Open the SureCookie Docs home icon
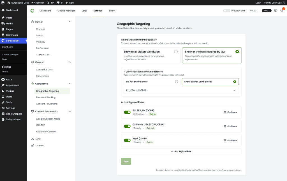This screenshot has width=287, height=181. pos(9,3)
